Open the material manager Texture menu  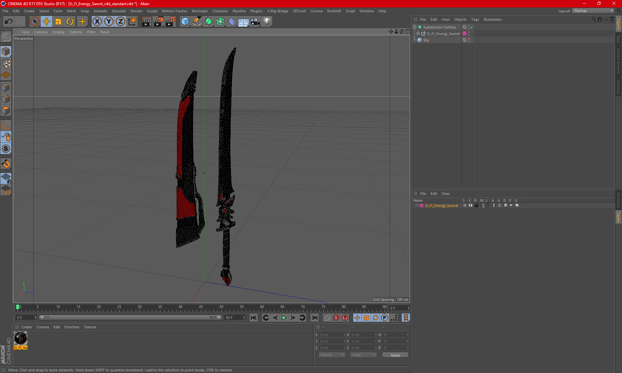[x=90, y=327]
